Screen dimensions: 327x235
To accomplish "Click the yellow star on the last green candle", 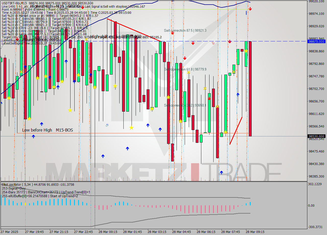I will click(246, 51).
